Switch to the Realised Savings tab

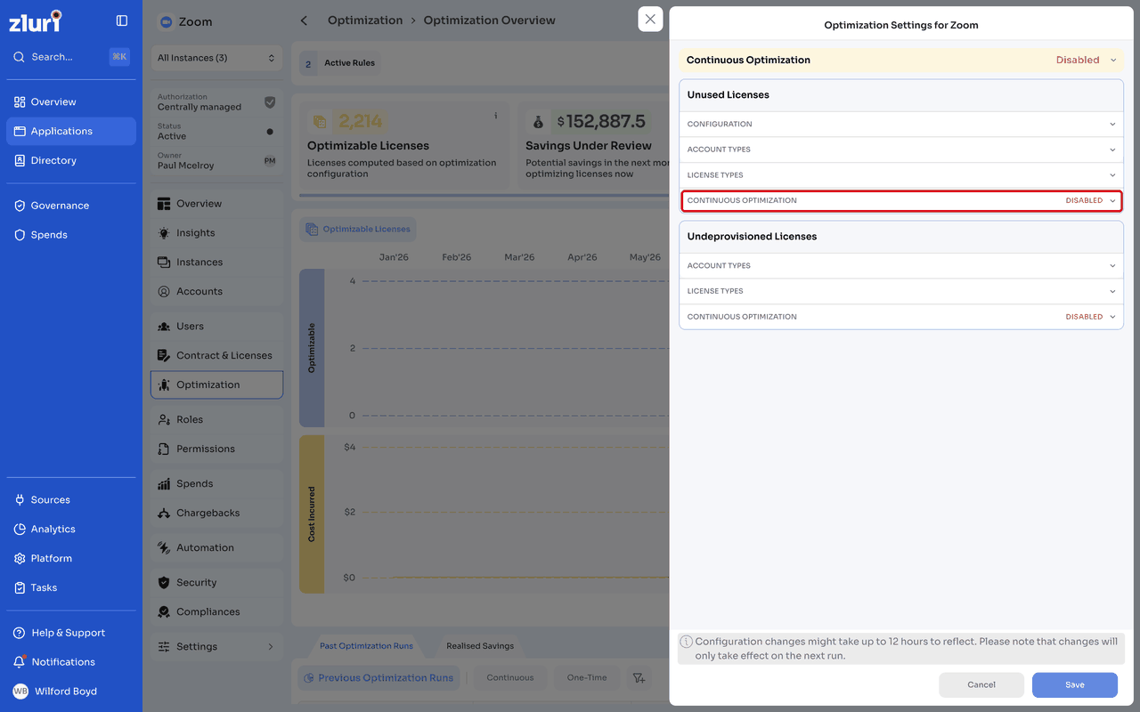[480, 646]
